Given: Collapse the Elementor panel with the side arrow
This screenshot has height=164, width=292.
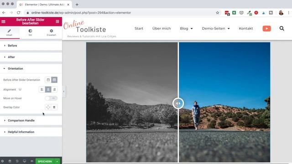Looking at the screenshot, I should [x=64, y=92].
